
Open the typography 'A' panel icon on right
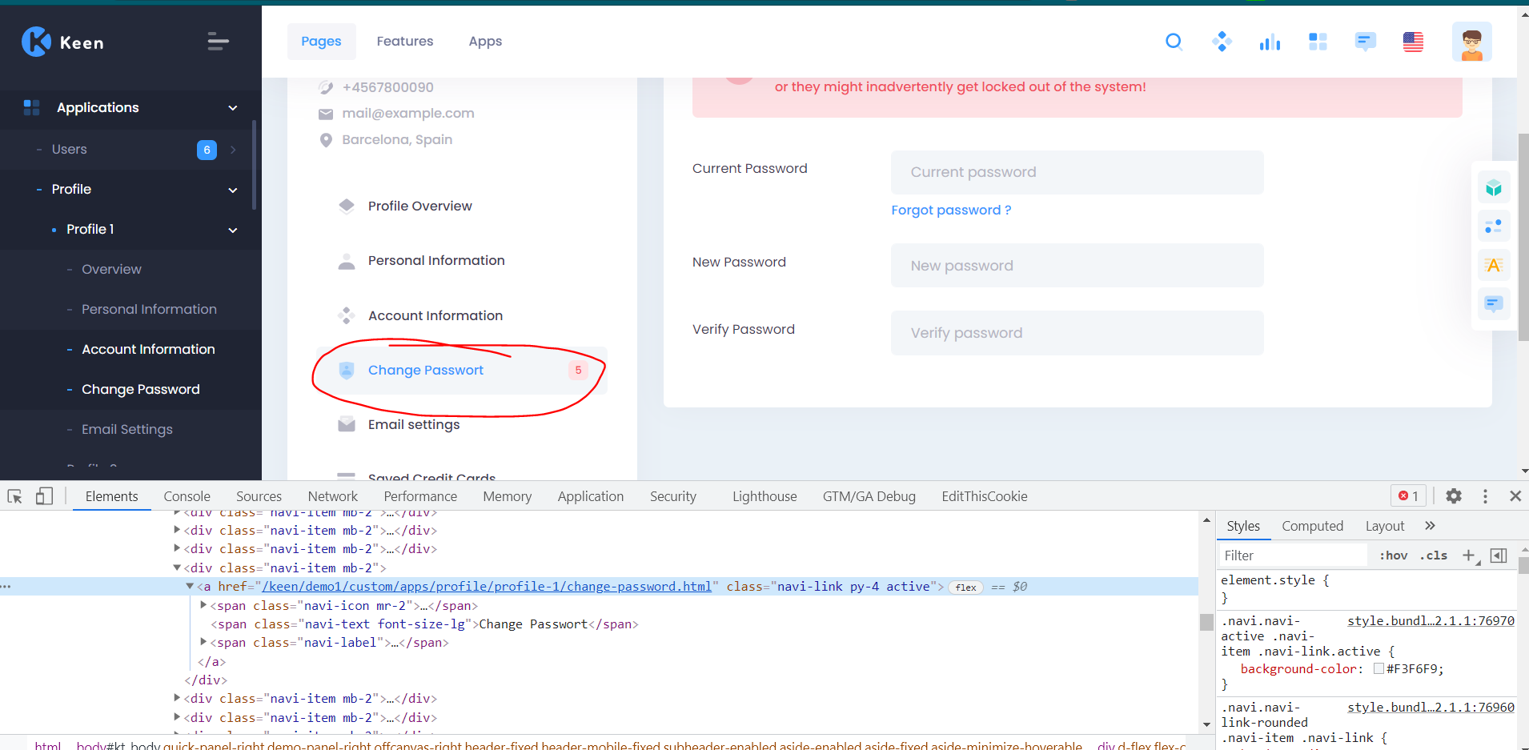[1494, 264]
